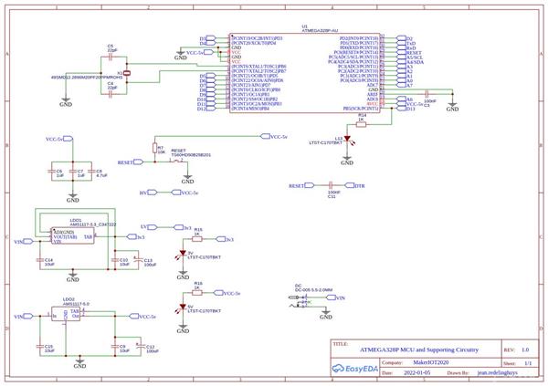Select capacitor C10 10uF
548x386 pixels.
click(115, 260)
